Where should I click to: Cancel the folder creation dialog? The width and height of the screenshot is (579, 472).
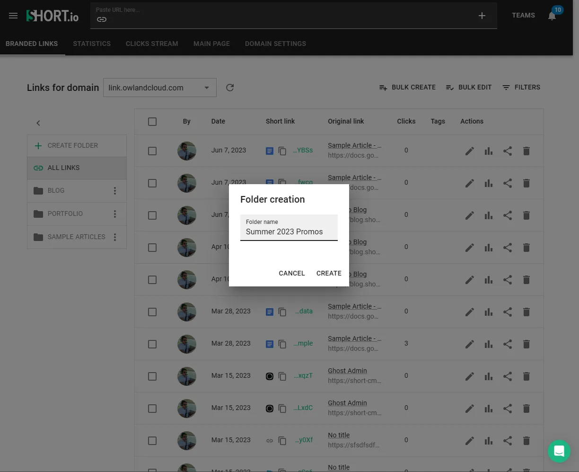[292, 273]
